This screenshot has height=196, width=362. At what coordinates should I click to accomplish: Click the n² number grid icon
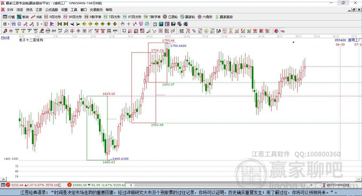[x=60, y=31]
